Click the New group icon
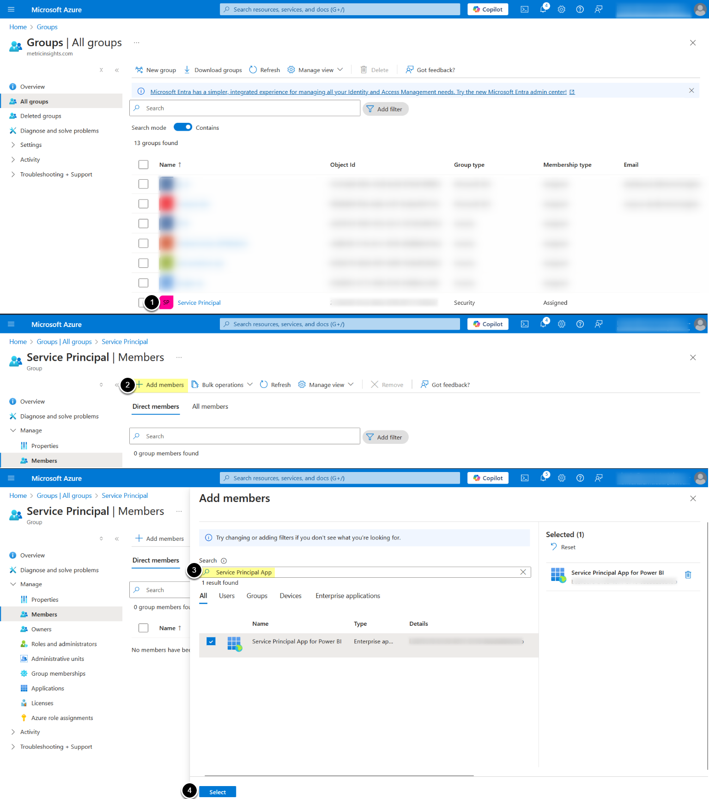The image size is (709, 799). click(x=139, y=70)
